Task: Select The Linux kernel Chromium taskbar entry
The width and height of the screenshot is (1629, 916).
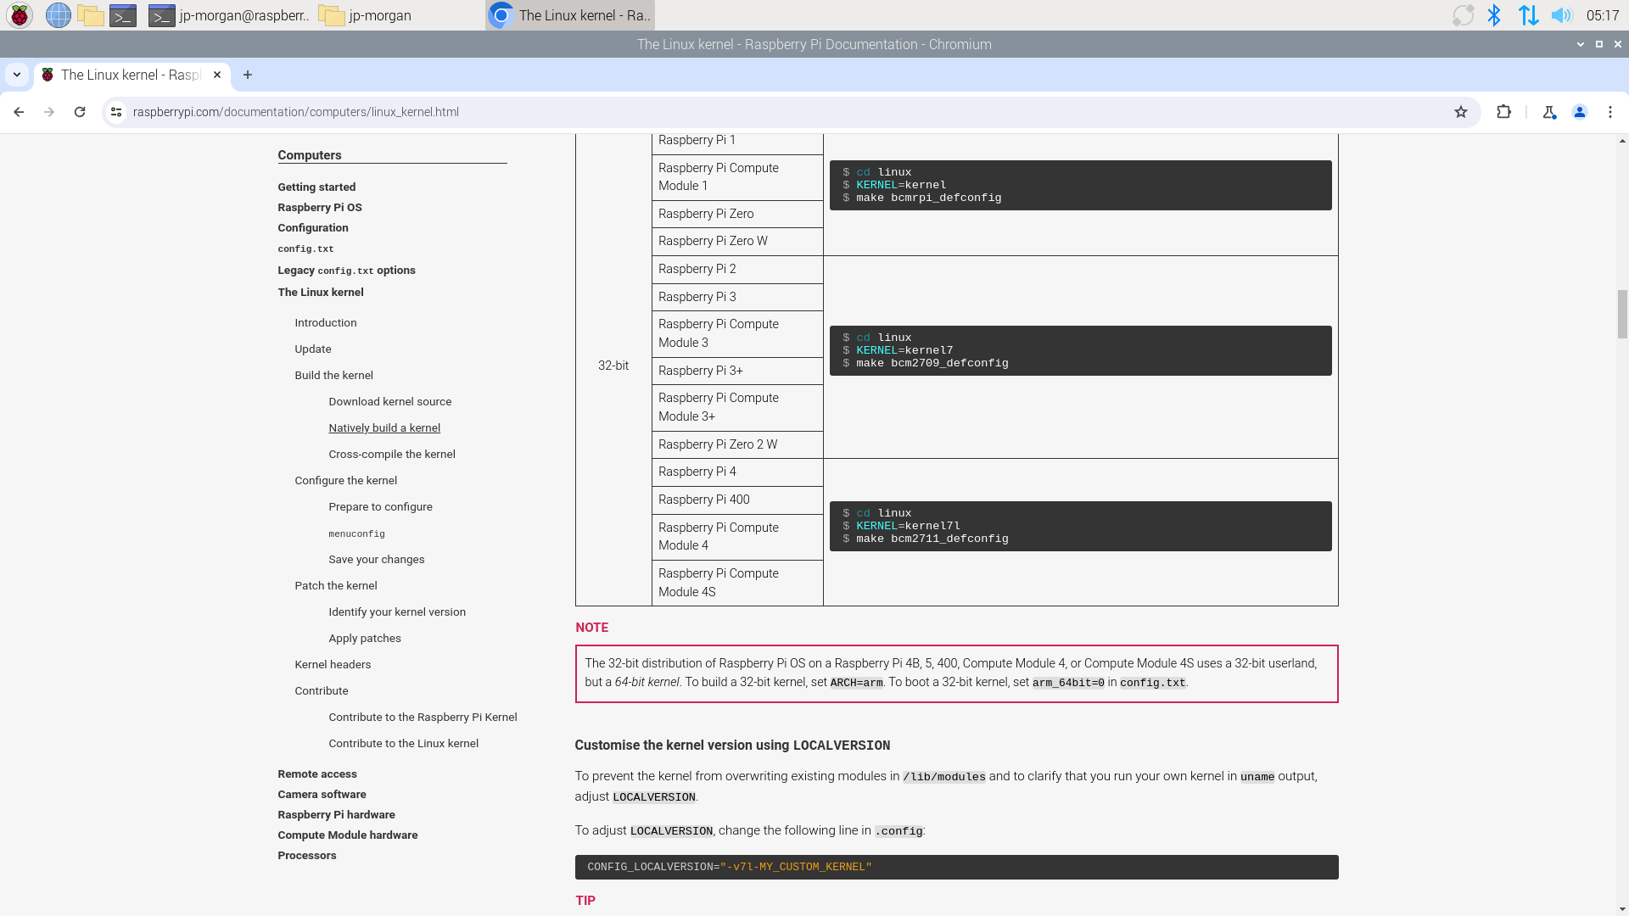Action: tap(570, 15)
